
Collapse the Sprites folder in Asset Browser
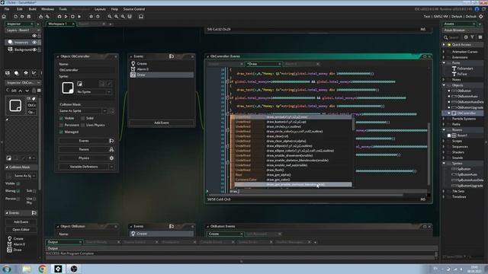pos(444,164)
